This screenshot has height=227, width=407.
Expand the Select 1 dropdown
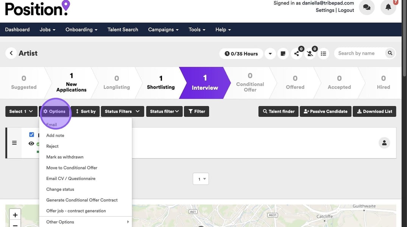click(21, 111)
